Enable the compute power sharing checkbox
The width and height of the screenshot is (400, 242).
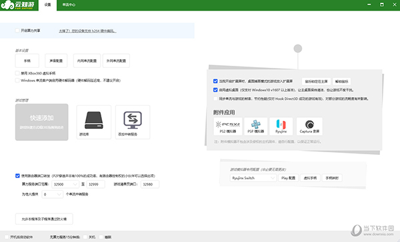[17, 31]
